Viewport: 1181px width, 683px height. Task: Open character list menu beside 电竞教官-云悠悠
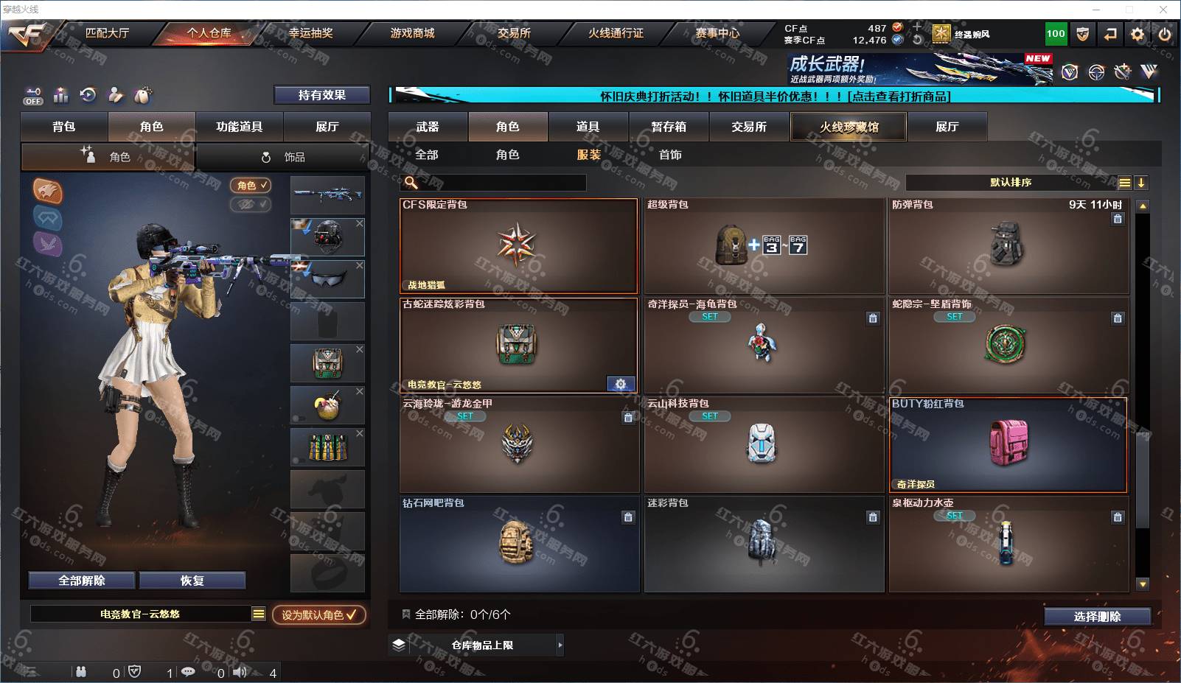click(258, 614)
